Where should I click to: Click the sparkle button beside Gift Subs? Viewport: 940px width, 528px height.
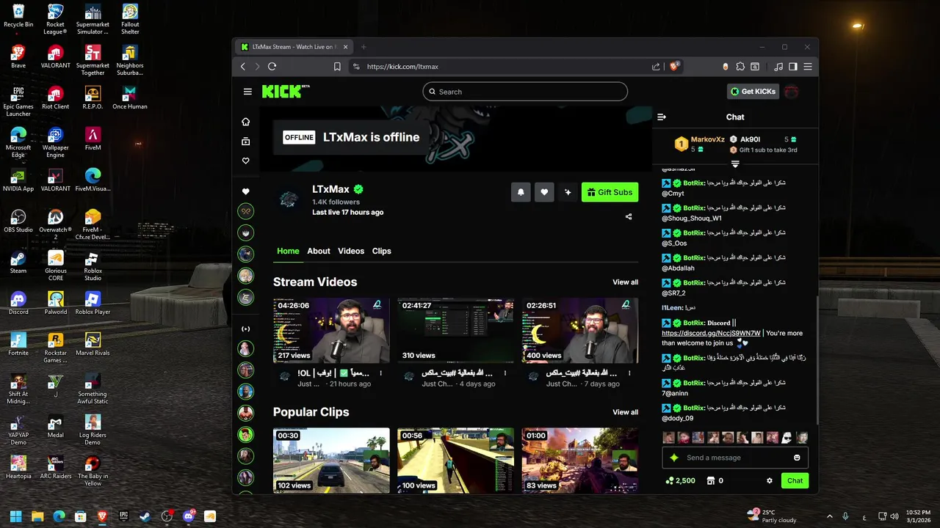pyautogui.click(x=568, y=192)
